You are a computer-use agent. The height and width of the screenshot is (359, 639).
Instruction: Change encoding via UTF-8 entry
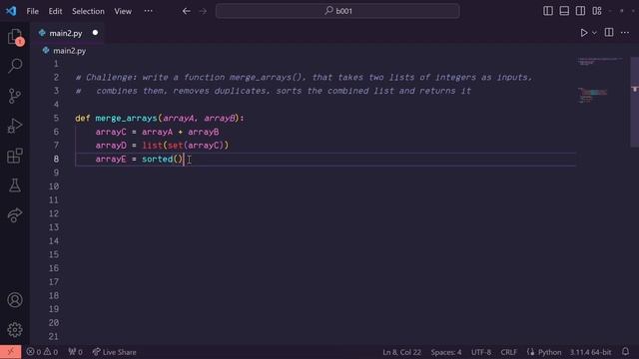click(x=481, y=352)
